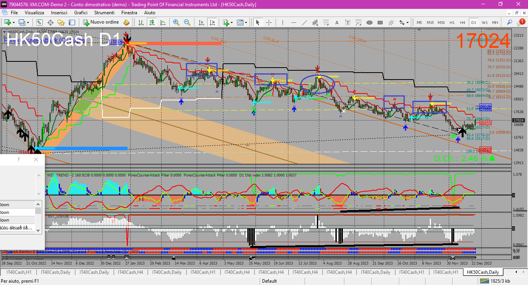Open the Data Window crosshair-circle icon

point(50,22)
